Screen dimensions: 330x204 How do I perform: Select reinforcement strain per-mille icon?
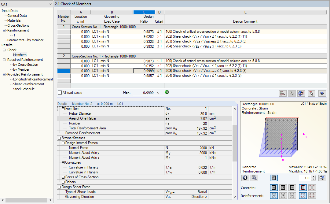(274, 195)
